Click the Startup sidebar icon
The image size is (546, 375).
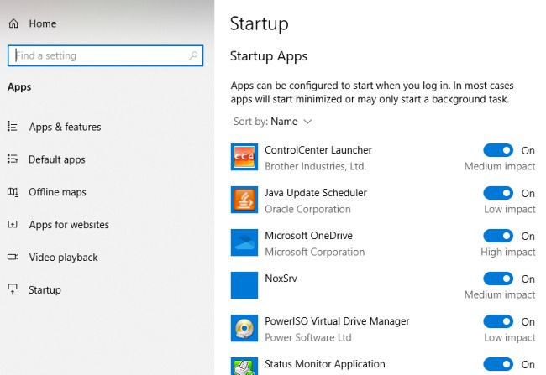13,289
